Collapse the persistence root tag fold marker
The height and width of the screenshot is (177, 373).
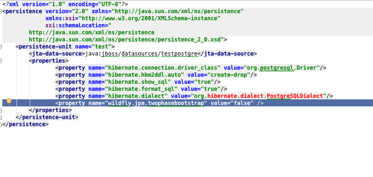[1, 11]
